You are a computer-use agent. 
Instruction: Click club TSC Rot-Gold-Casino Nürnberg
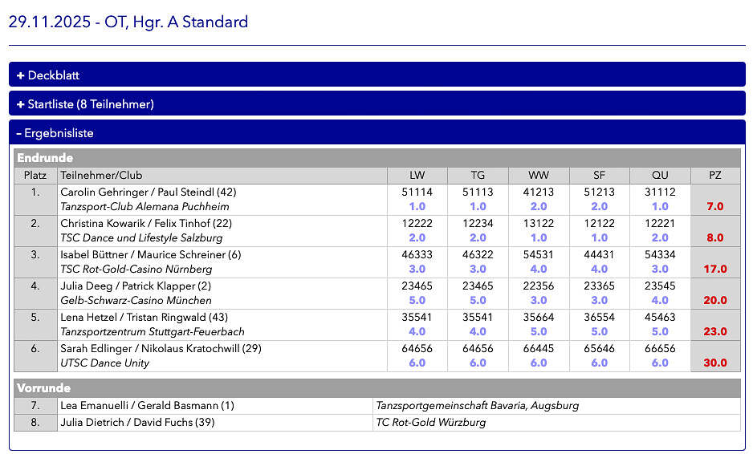(136, 270)
